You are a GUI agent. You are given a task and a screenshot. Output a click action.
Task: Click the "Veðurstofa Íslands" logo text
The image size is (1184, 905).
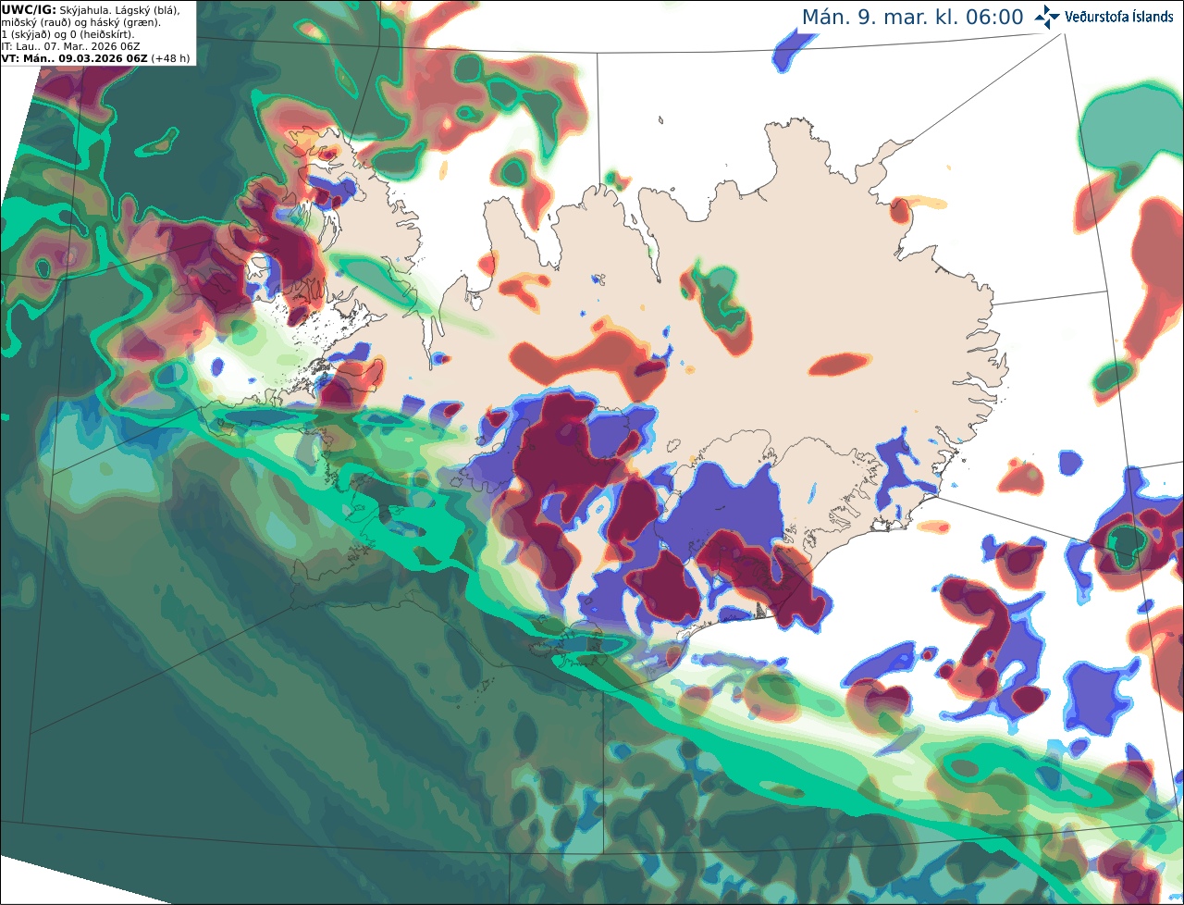pos(1119,17)
